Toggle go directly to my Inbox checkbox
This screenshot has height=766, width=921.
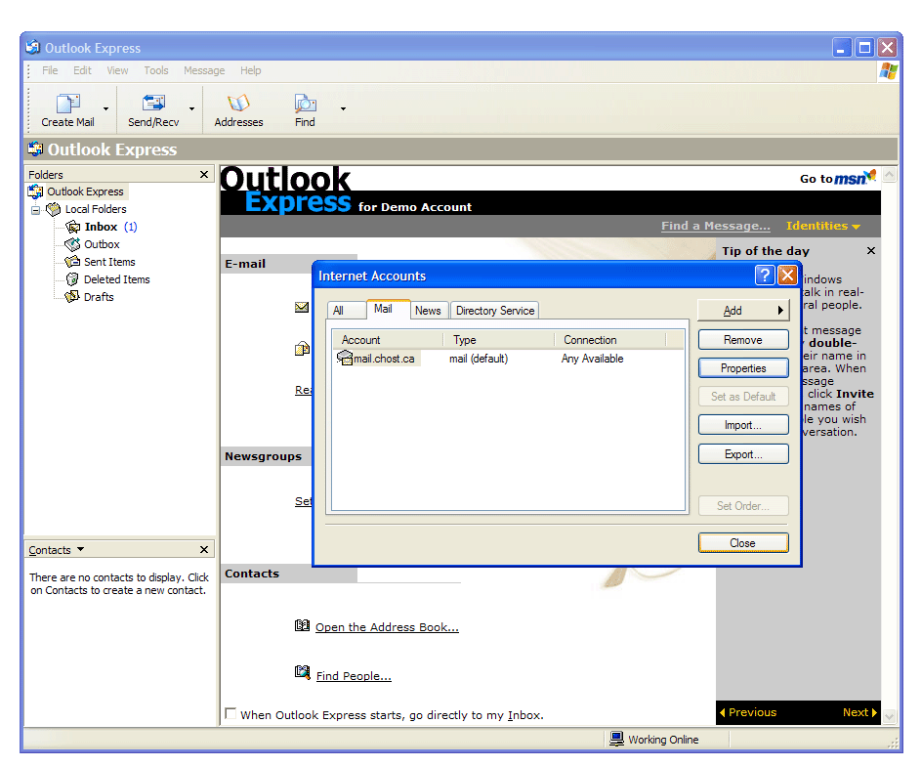tap(230, 713)
